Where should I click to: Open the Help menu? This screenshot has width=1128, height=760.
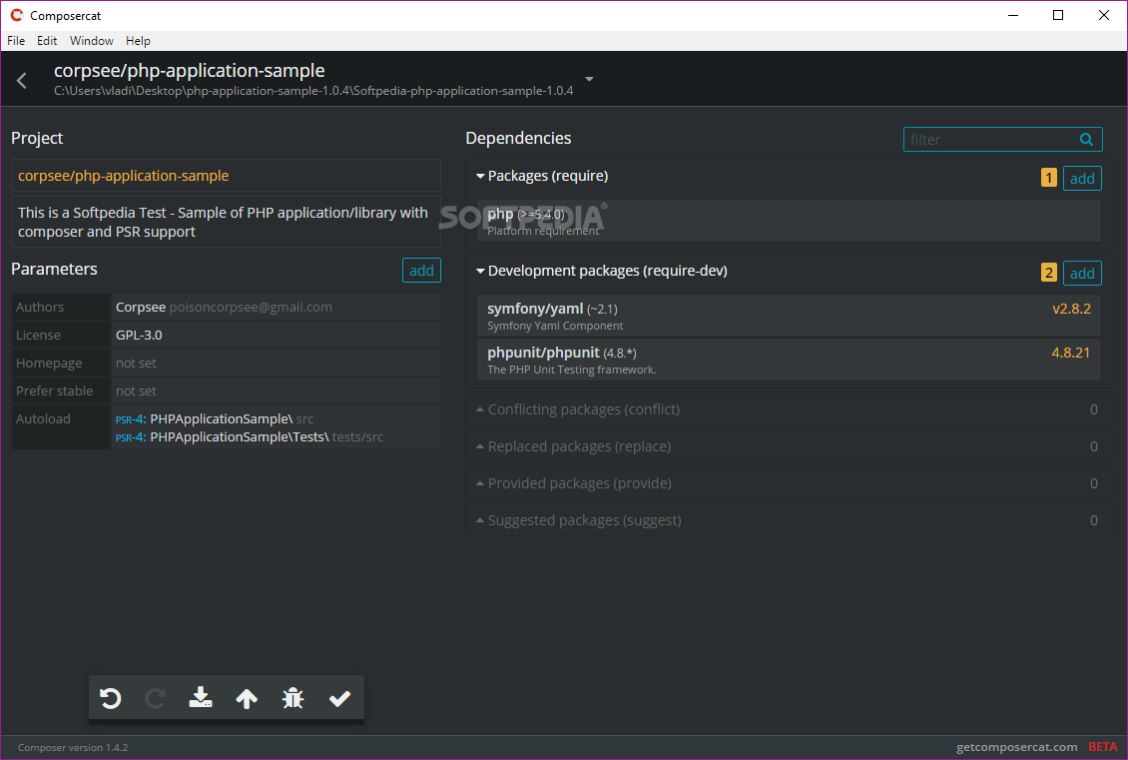tap(138, 41)
